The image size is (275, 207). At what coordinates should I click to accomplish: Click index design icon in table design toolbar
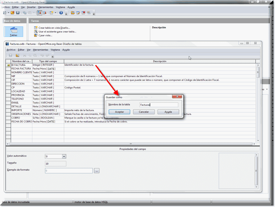17,55
